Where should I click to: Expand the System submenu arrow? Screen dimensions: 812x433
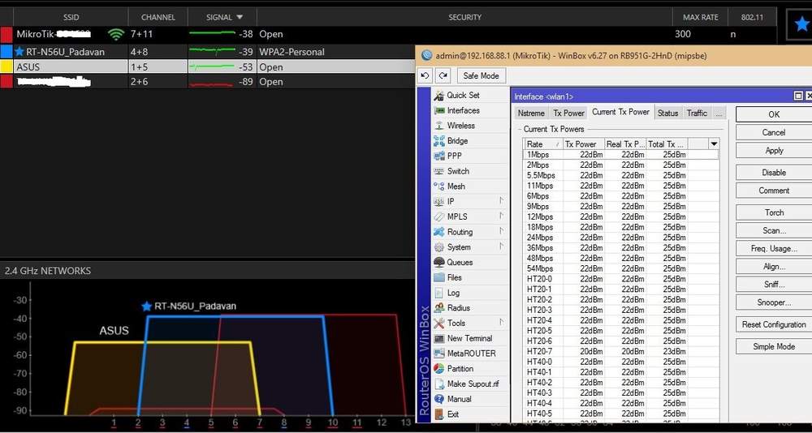click(x=501, y=247)
